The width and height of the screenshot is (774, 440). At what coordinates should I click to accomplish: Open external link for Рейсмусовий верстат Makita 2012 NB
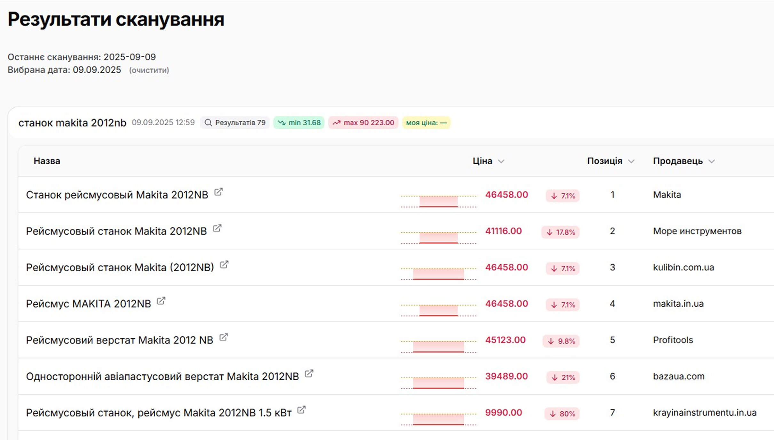(x=224, y=337)
